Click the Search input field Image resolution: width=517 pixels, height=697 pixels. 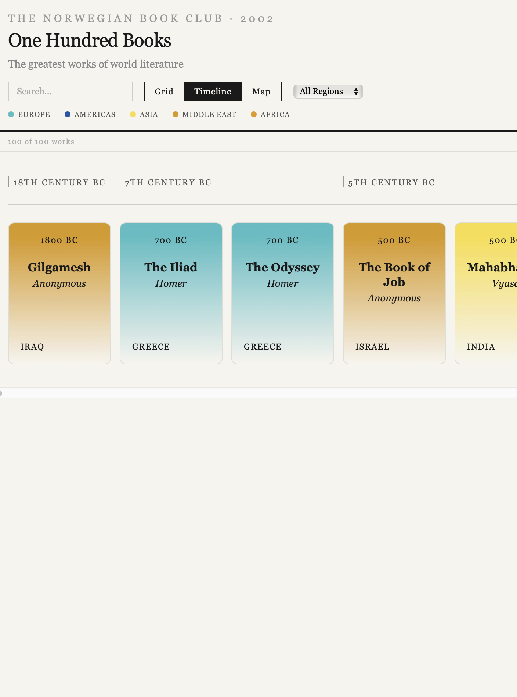(x=70, y=92)
